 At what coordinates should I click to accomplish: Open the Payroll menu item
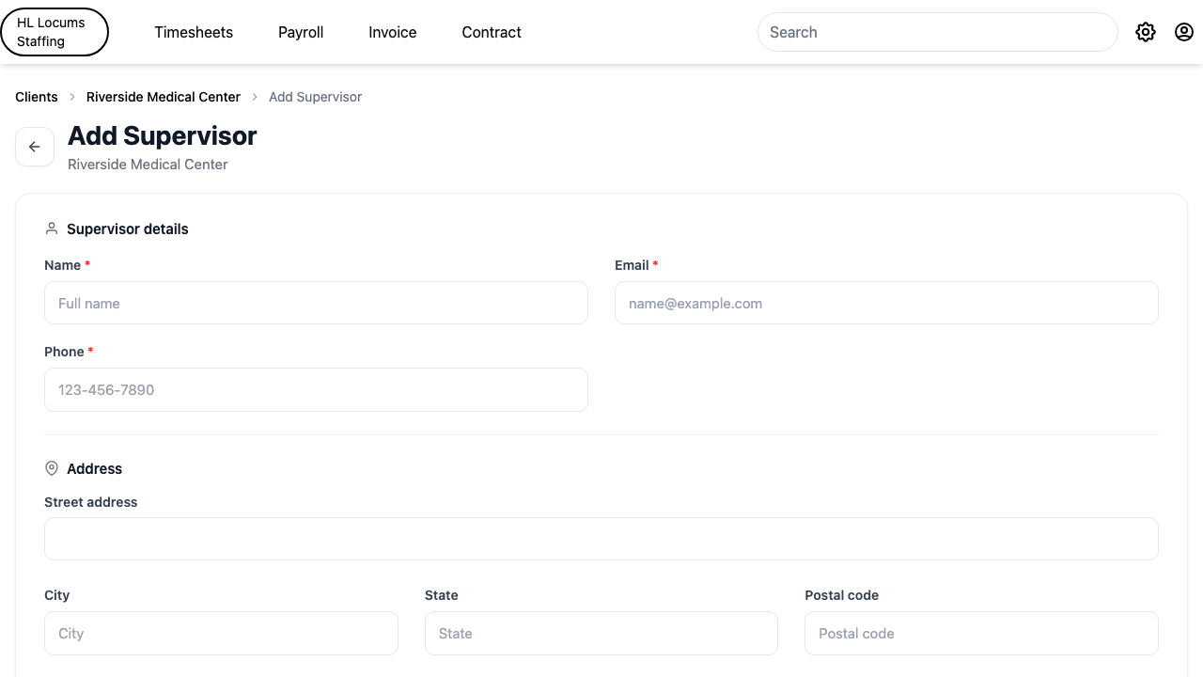[x=301, y=32]
